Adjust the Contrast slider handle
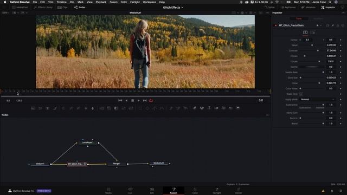 tap(318, 50)
